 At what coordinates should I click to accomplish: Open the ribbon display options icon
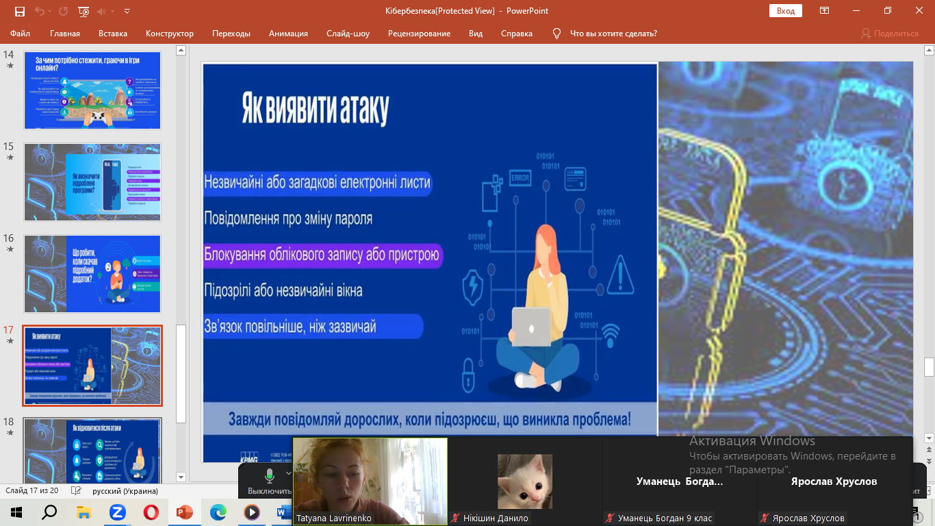pos(825,11)
